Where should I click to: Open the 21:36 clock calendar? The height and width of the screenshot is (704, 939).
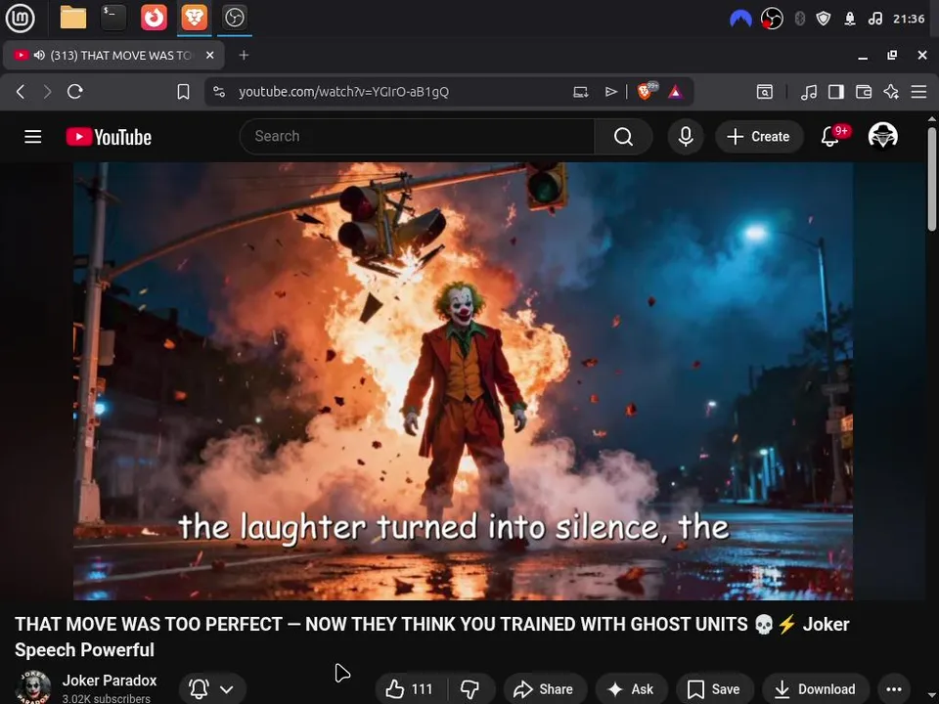[909, 20]
